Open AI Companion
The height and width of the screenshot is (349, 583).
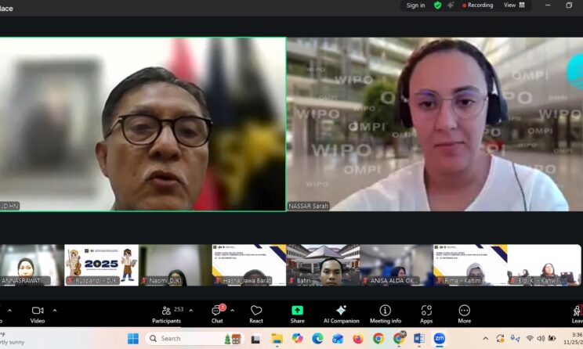(x=341, y=314)
